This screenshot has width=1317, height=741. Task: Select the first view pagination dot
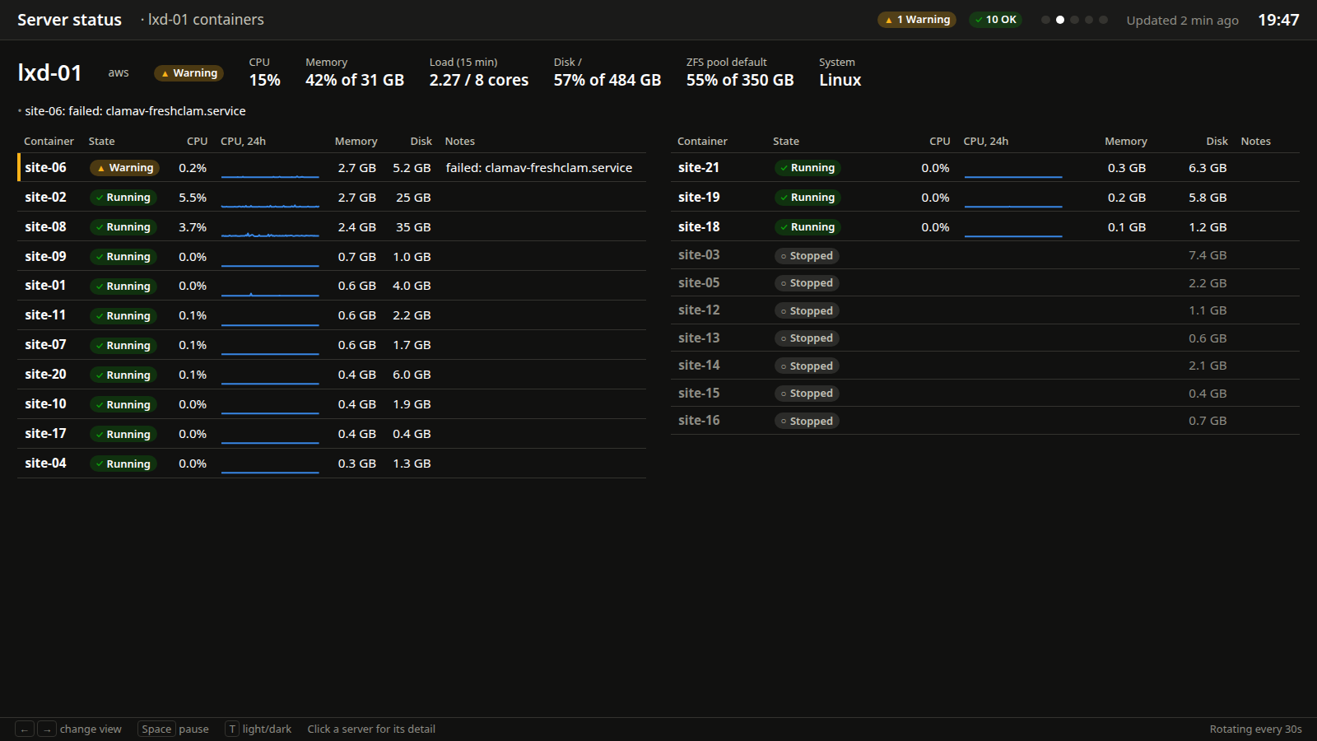coord(1045,20)
